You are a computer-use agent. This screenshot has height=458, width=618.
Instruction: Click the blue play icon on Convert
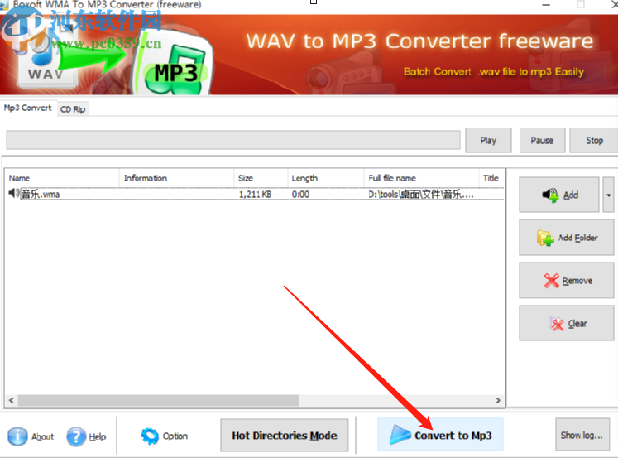400,435
